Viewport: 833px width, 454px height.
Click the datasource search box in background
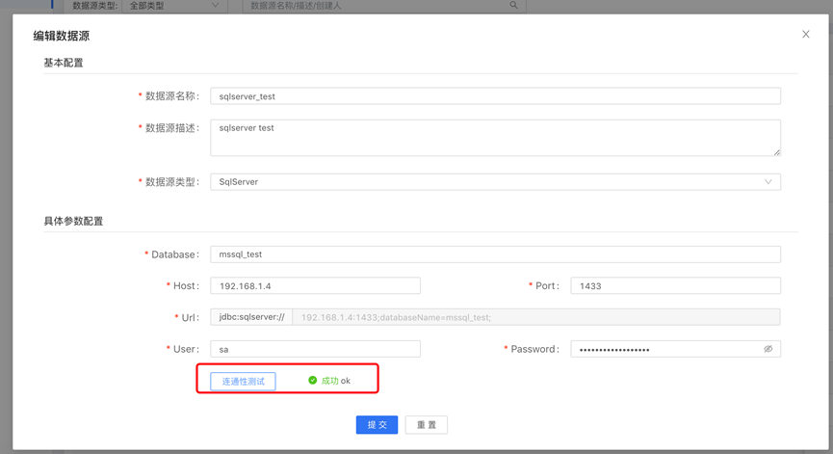(376, 6)
